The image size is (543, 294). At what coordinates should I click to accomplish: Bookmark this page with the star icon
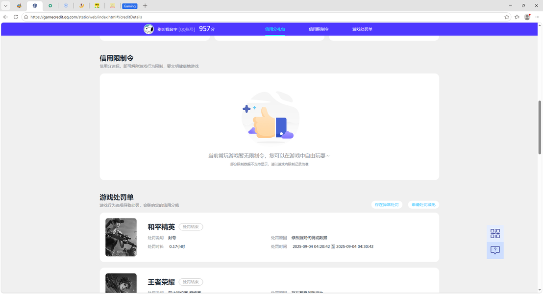[x=507, y=17]
